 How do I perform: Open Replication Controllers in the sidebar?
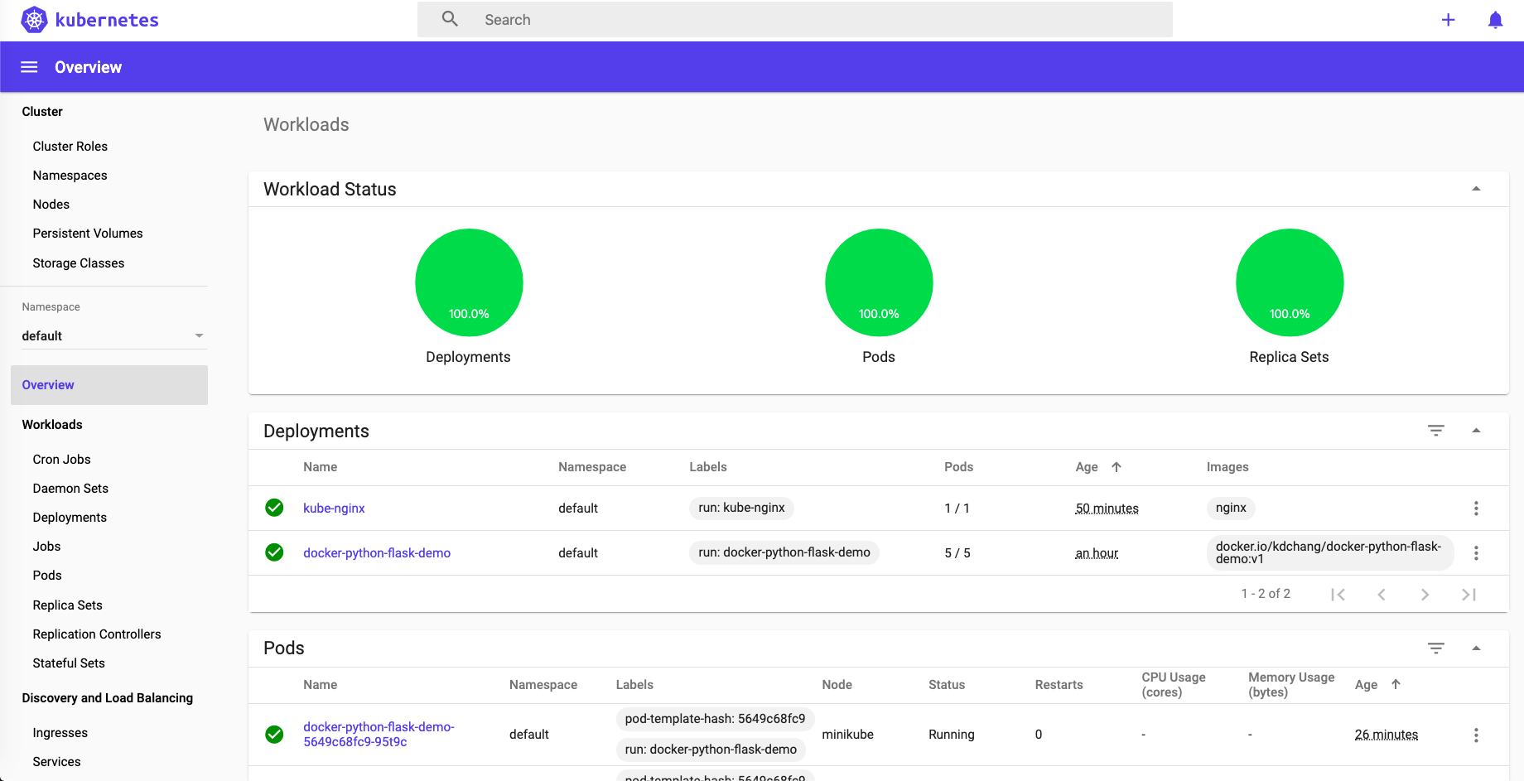(97, 634)
